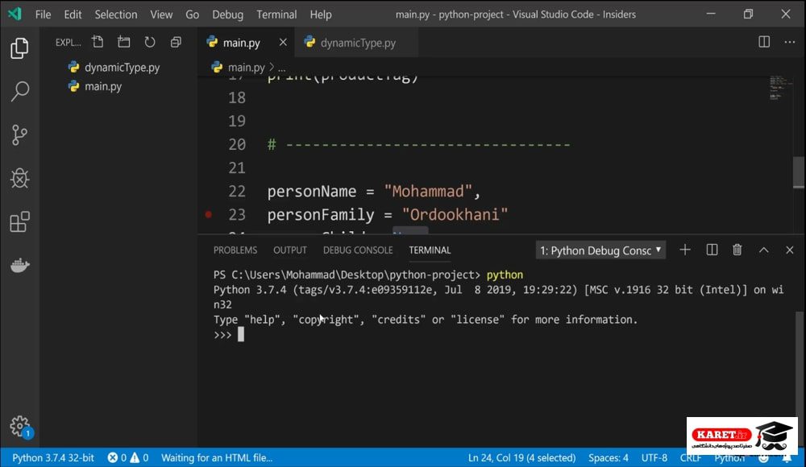Viewport: 806px width, 467px height.
Task: Open the Debug menu
Action: pyautogui.click(x=228, y=14)
